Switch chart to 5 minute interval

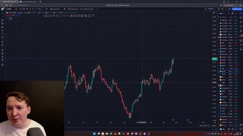(x=21, y=9)
